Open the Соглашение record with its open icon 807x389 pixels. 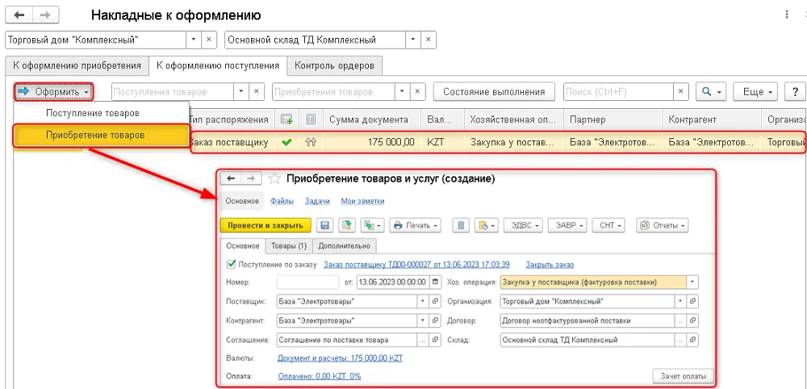pyautogui.click(x=436, y=340)
